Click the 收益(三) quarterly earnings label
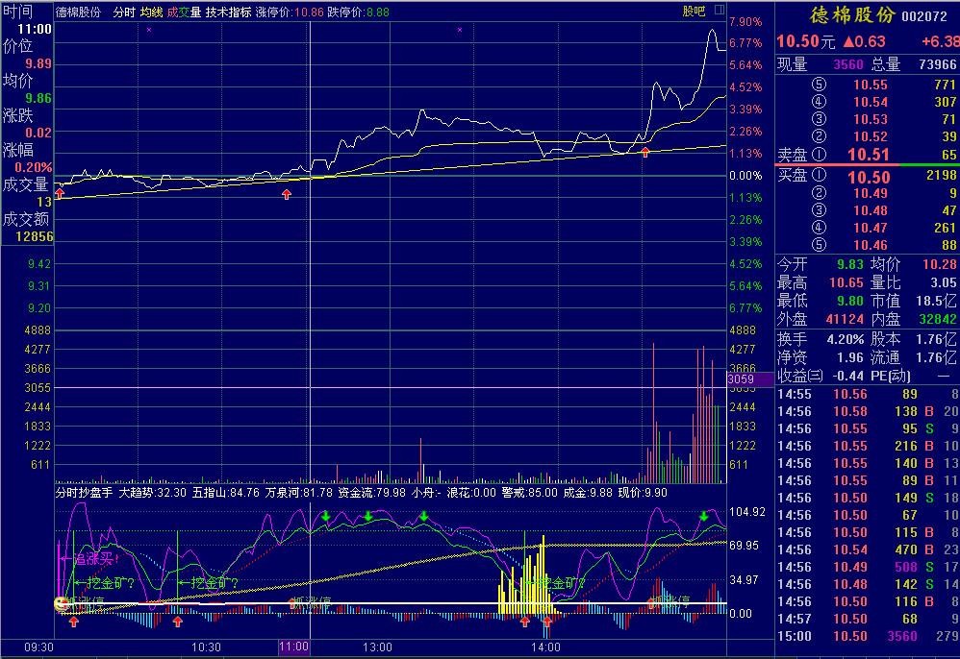 pyautogui.click(x=800, y=376)
